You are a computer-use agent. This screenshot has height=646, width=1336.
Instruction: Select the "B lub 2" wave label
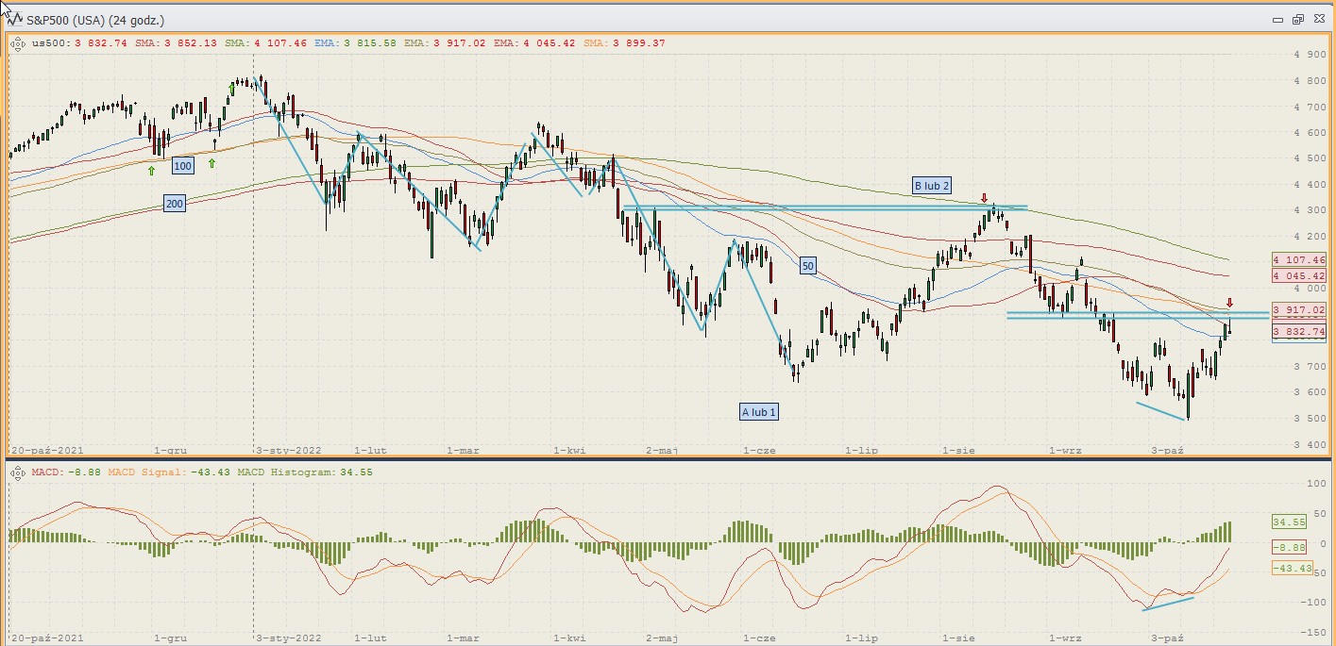pyautogui.click(x=931, y=185)
